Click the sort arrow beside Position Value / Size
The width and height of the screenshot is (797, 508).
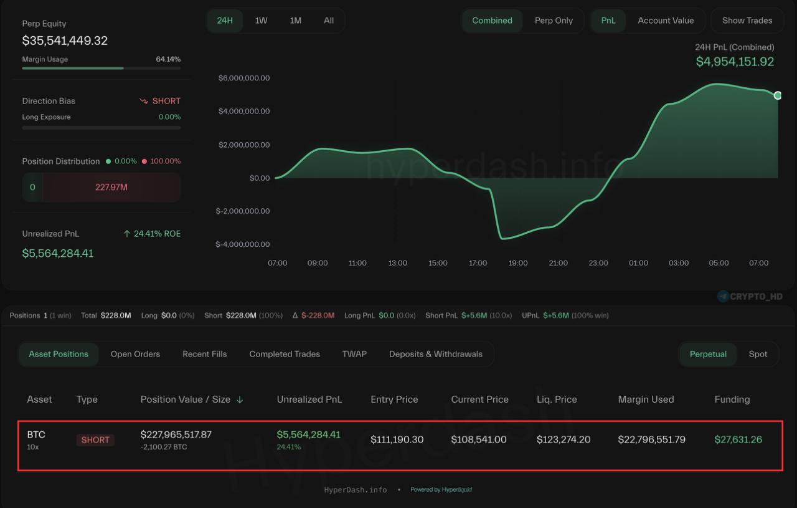tap(240, 400)
